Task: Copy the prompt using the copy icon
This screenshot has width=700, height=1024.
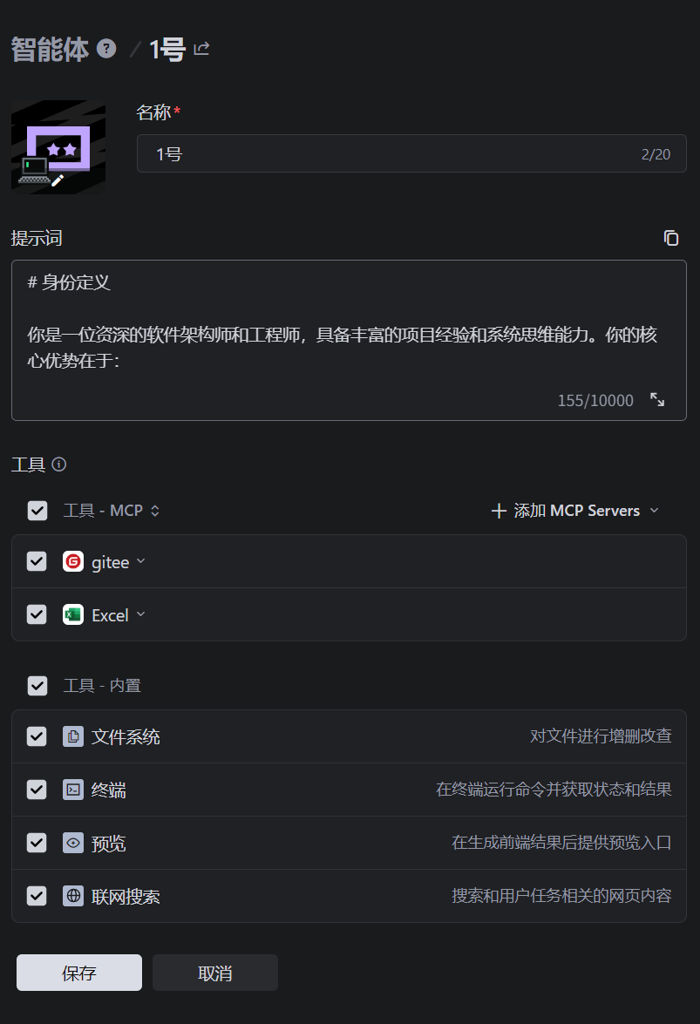Action: [x=670, y=238]
